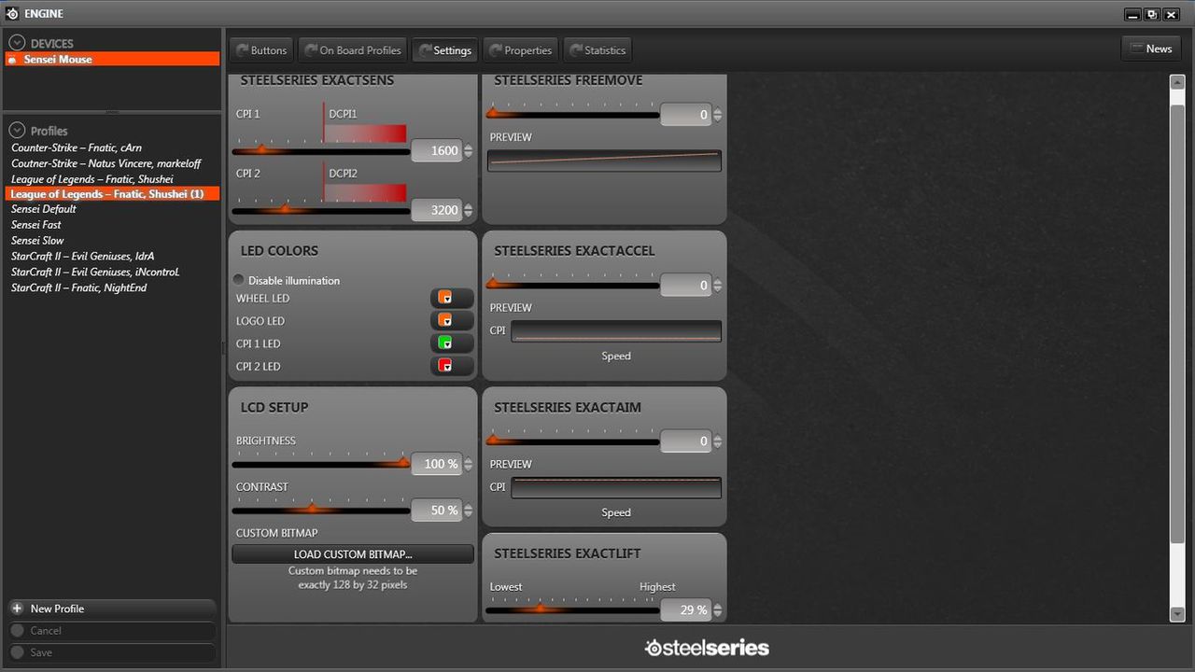Select the Sensei Default profile
Screen dimensions: 1195x672
(43, 208)
